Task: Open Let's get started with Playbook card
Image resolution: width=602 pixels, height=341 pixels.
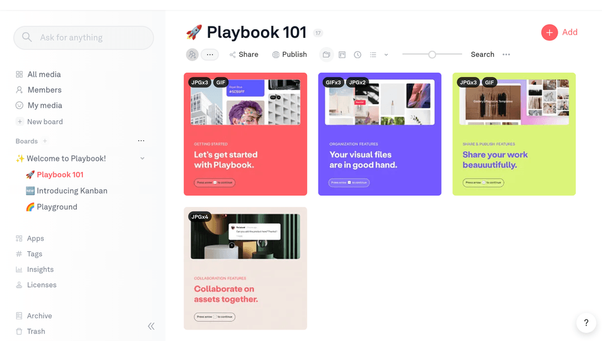Action: pos(246,134)
